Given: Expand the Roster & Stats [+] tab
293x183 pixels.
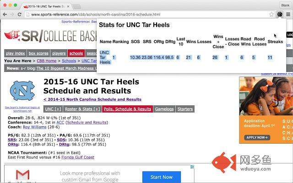Looking at the screenshot, I should pos(82,109).
